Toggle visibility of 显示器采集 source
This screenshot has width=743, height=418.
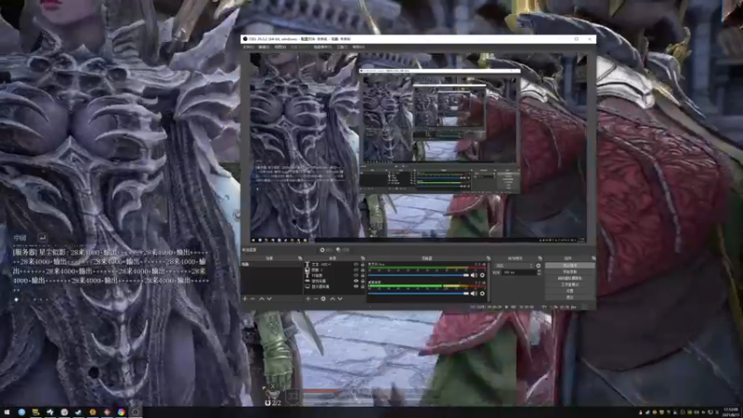pos(356,287)
